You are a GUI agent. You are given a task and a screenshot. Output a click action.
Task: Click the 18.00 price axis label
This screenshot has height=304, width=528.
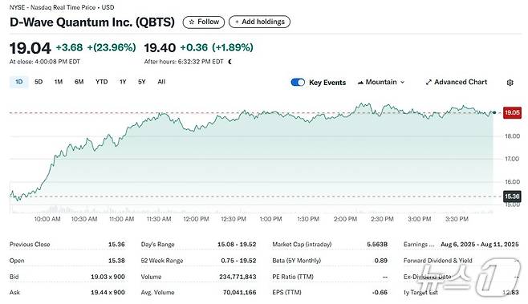(512, 136)
